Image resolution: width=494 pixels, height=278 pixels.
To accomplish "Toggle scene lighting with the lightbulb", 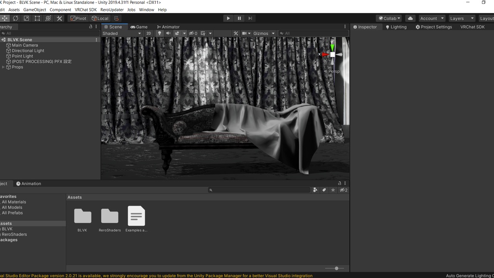I will click(x=160, y=33).
